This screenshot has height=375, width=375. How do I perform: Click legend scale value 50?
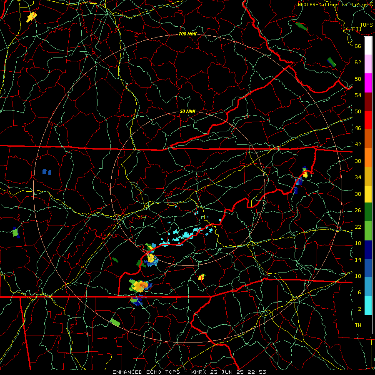(x=358, y=111)
